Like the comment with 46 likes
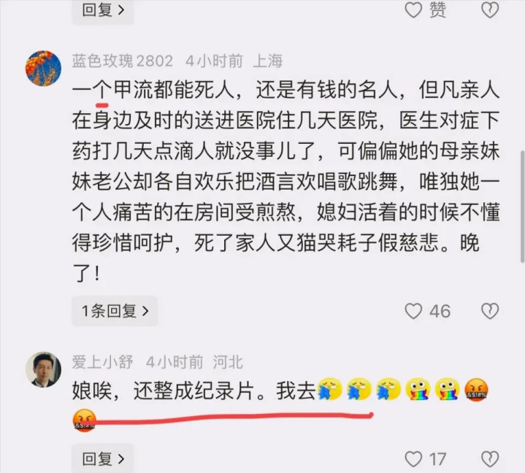The image size is (525, 473). (x=413, y=311)
